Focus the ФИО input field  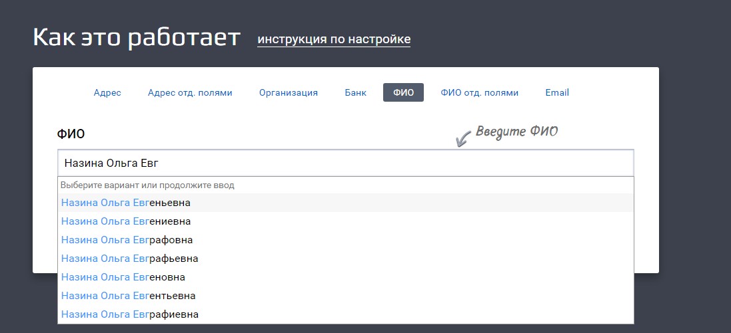pos(345,163)
